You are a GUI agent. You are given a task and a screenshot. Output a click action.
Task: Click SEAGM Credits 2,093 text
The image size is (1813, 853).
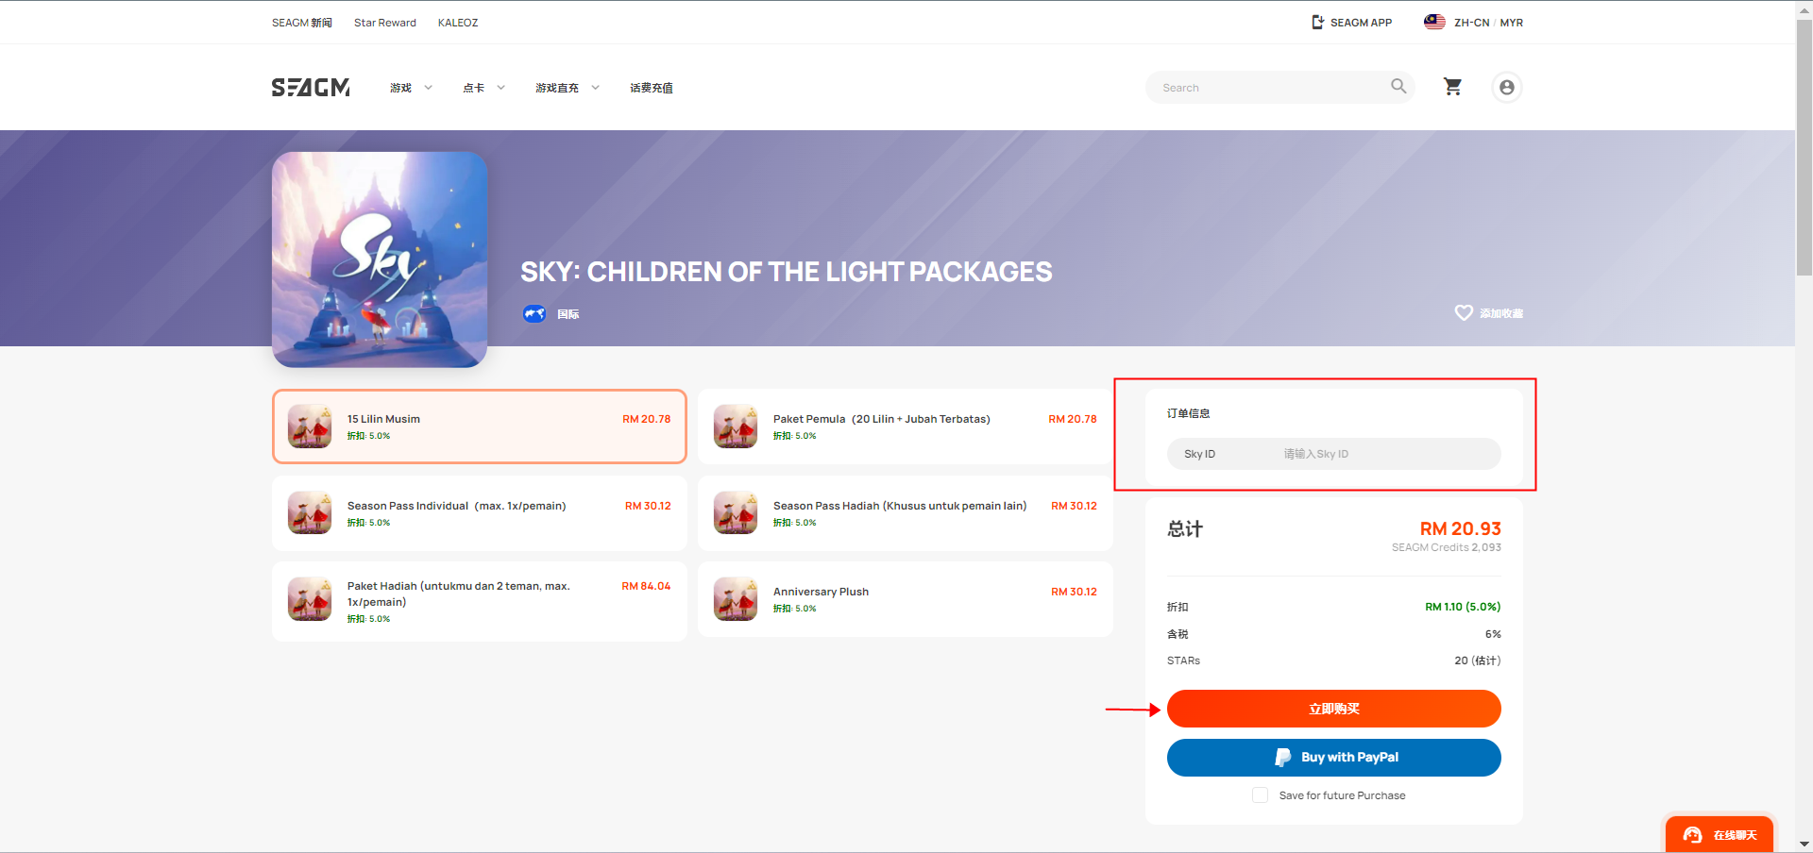[1446, 547]
